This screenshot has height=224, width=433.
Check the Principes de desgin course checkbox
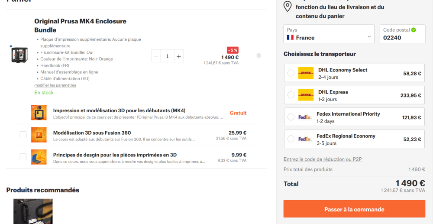tap(23, 157)
